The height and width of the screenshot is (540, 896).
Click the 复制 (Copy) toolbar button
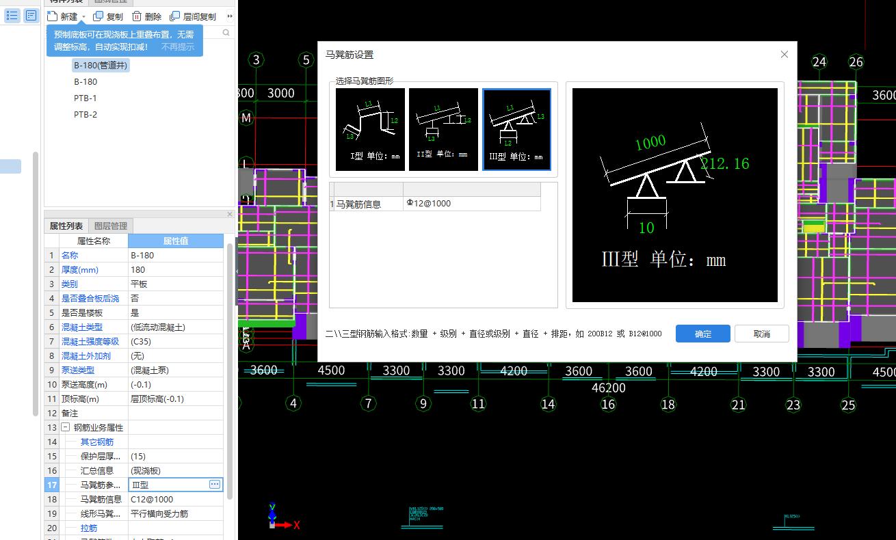[x=108, y=16]
